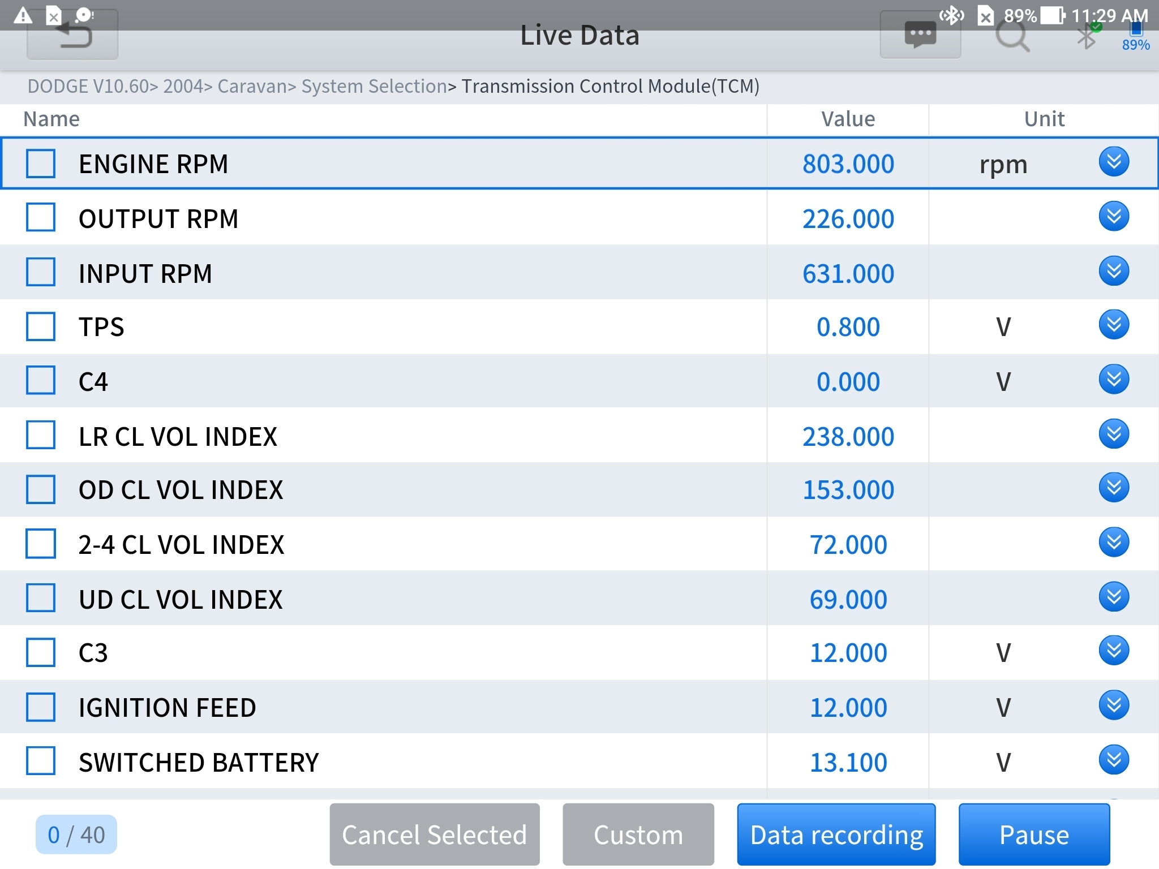This screenshot has height=869, width=1159.
Task: Expand the C3 row chevron icon
Action: click(1113, 651)
